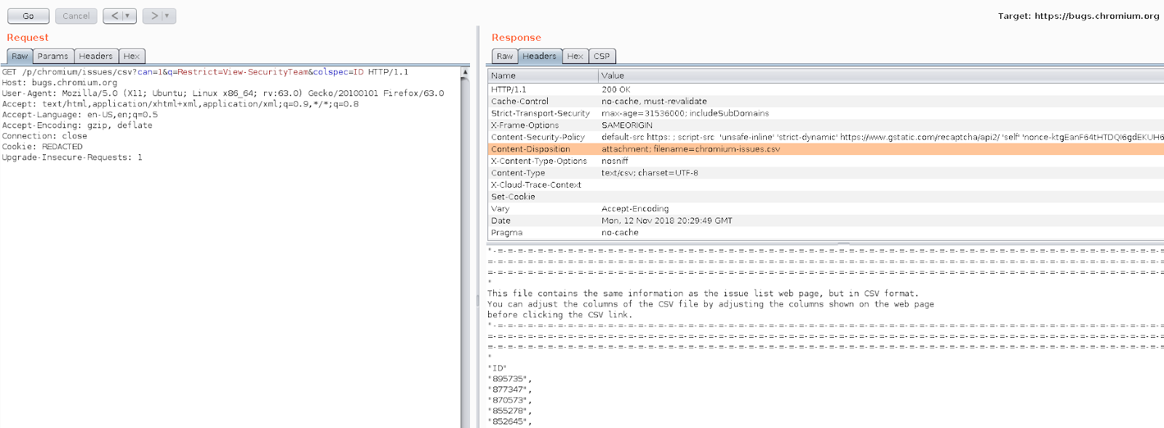This screenshot has height=428, width=1164.
Task: Click ID "870573" in response body
Action: click(x=510, y=400)
